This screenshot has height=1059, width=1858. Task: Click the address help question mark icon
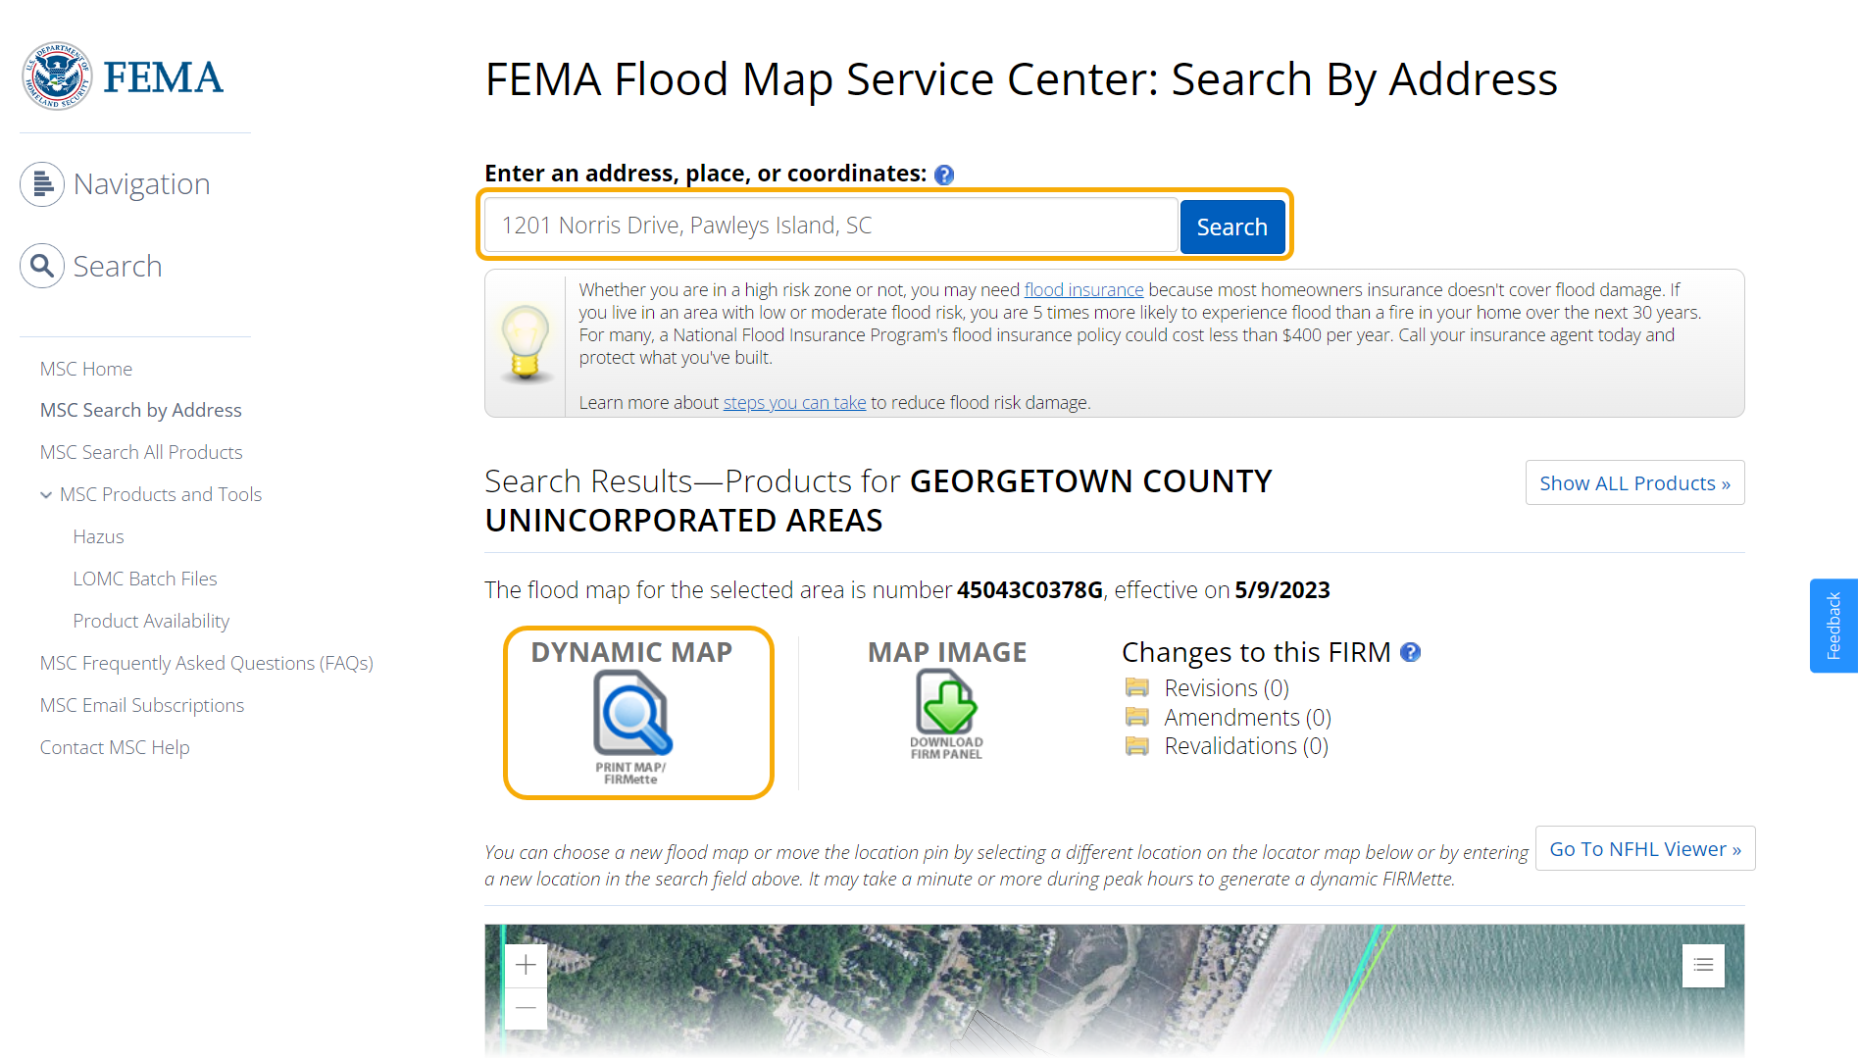[x=944, y=175]
